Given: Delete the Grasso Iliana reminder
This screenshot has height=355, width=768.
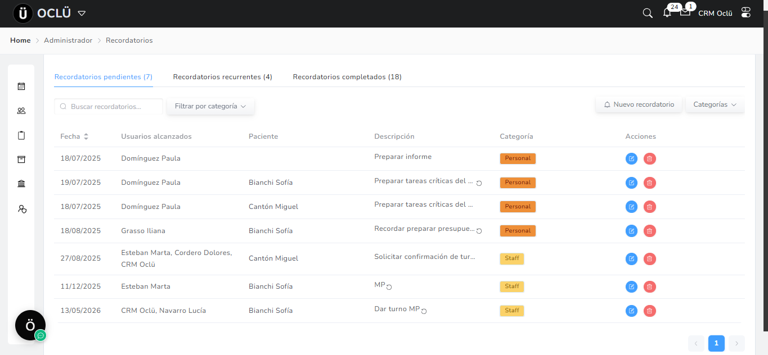Looking at the screenshot, I should pyautogui.click(x=650, y=231).
